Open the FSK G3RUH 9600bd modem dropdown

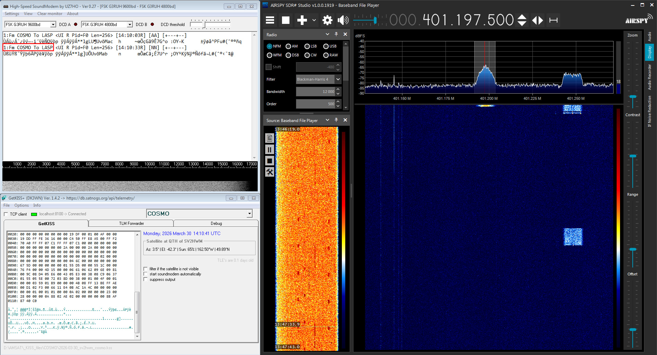53,25
